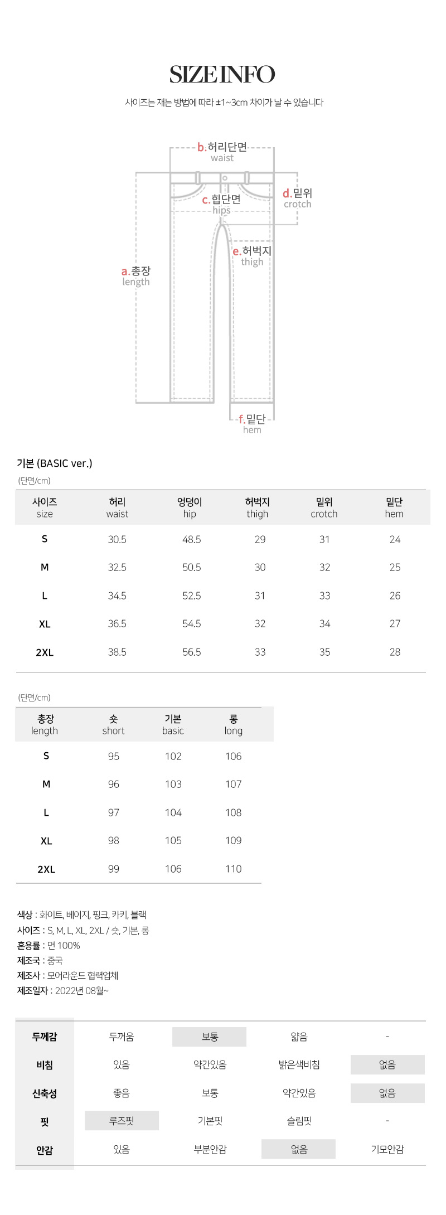Select the pants diagram illustration
Screen dimensions: 446x1215
pyautogui.click(x=222, y=288)
